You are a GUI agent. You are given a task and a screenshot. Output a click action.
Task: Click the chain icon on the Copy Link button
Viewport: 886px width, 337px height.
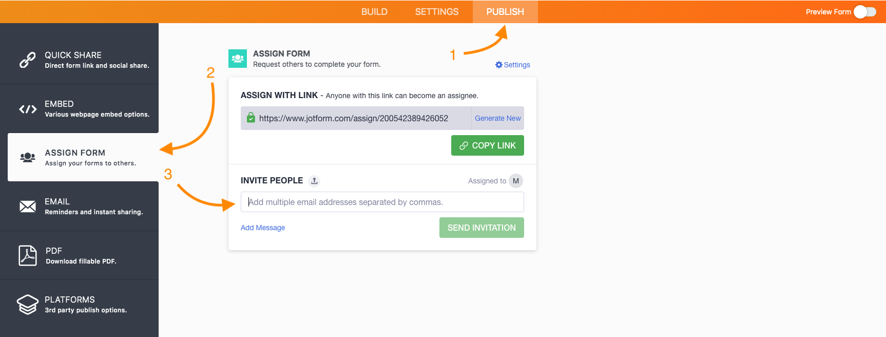[464, 145]
